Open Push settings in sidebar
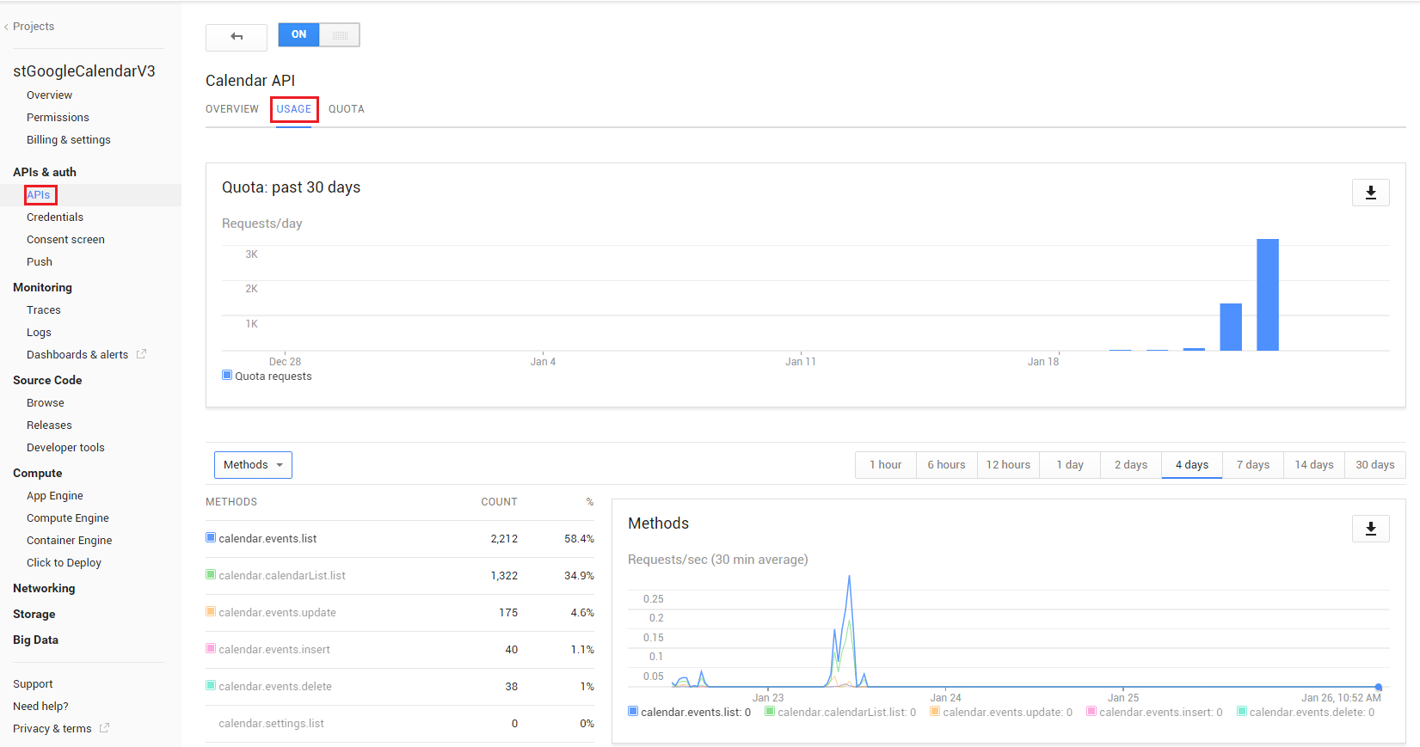The height and width of the screenshot is (747, 1420). (x=40, y=262)
